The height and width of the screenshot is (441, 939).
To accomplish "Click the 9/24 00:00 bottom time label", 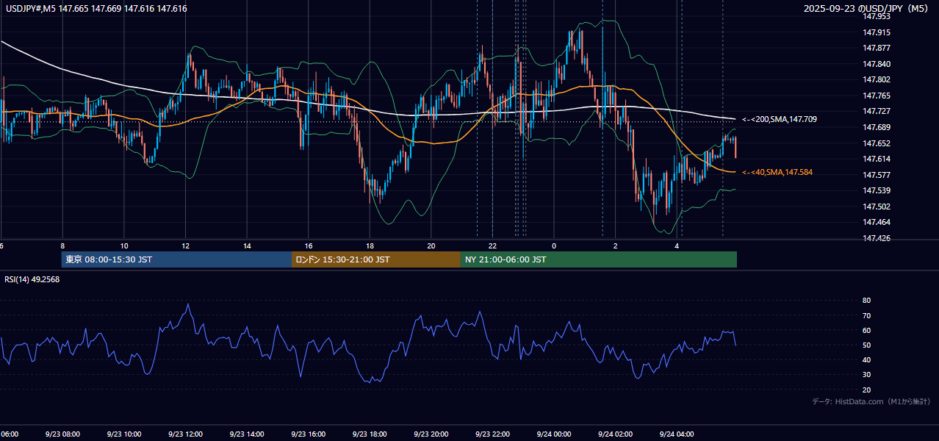I will click(553, 434).
